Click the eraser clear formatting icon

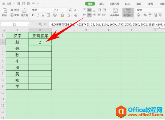[76, 15]
